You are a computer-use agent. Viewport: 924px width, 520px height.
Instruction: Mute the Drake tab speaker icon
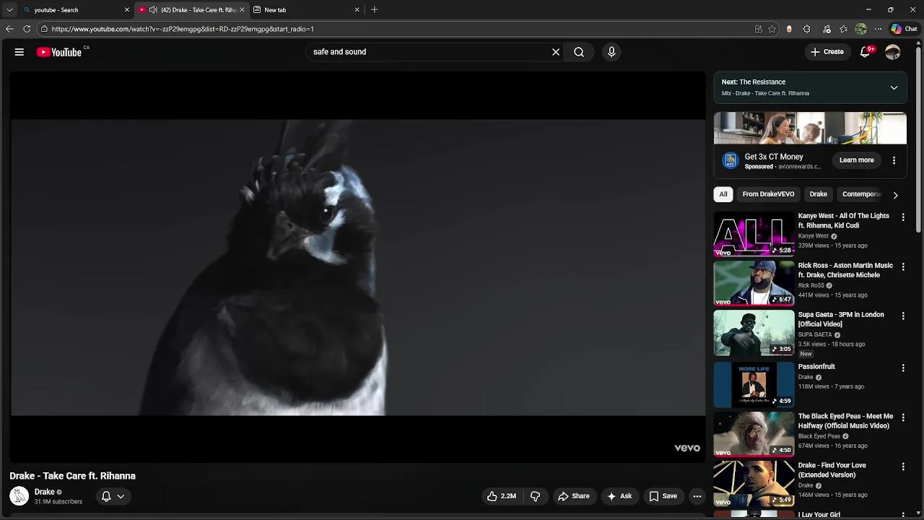(153, 10)
